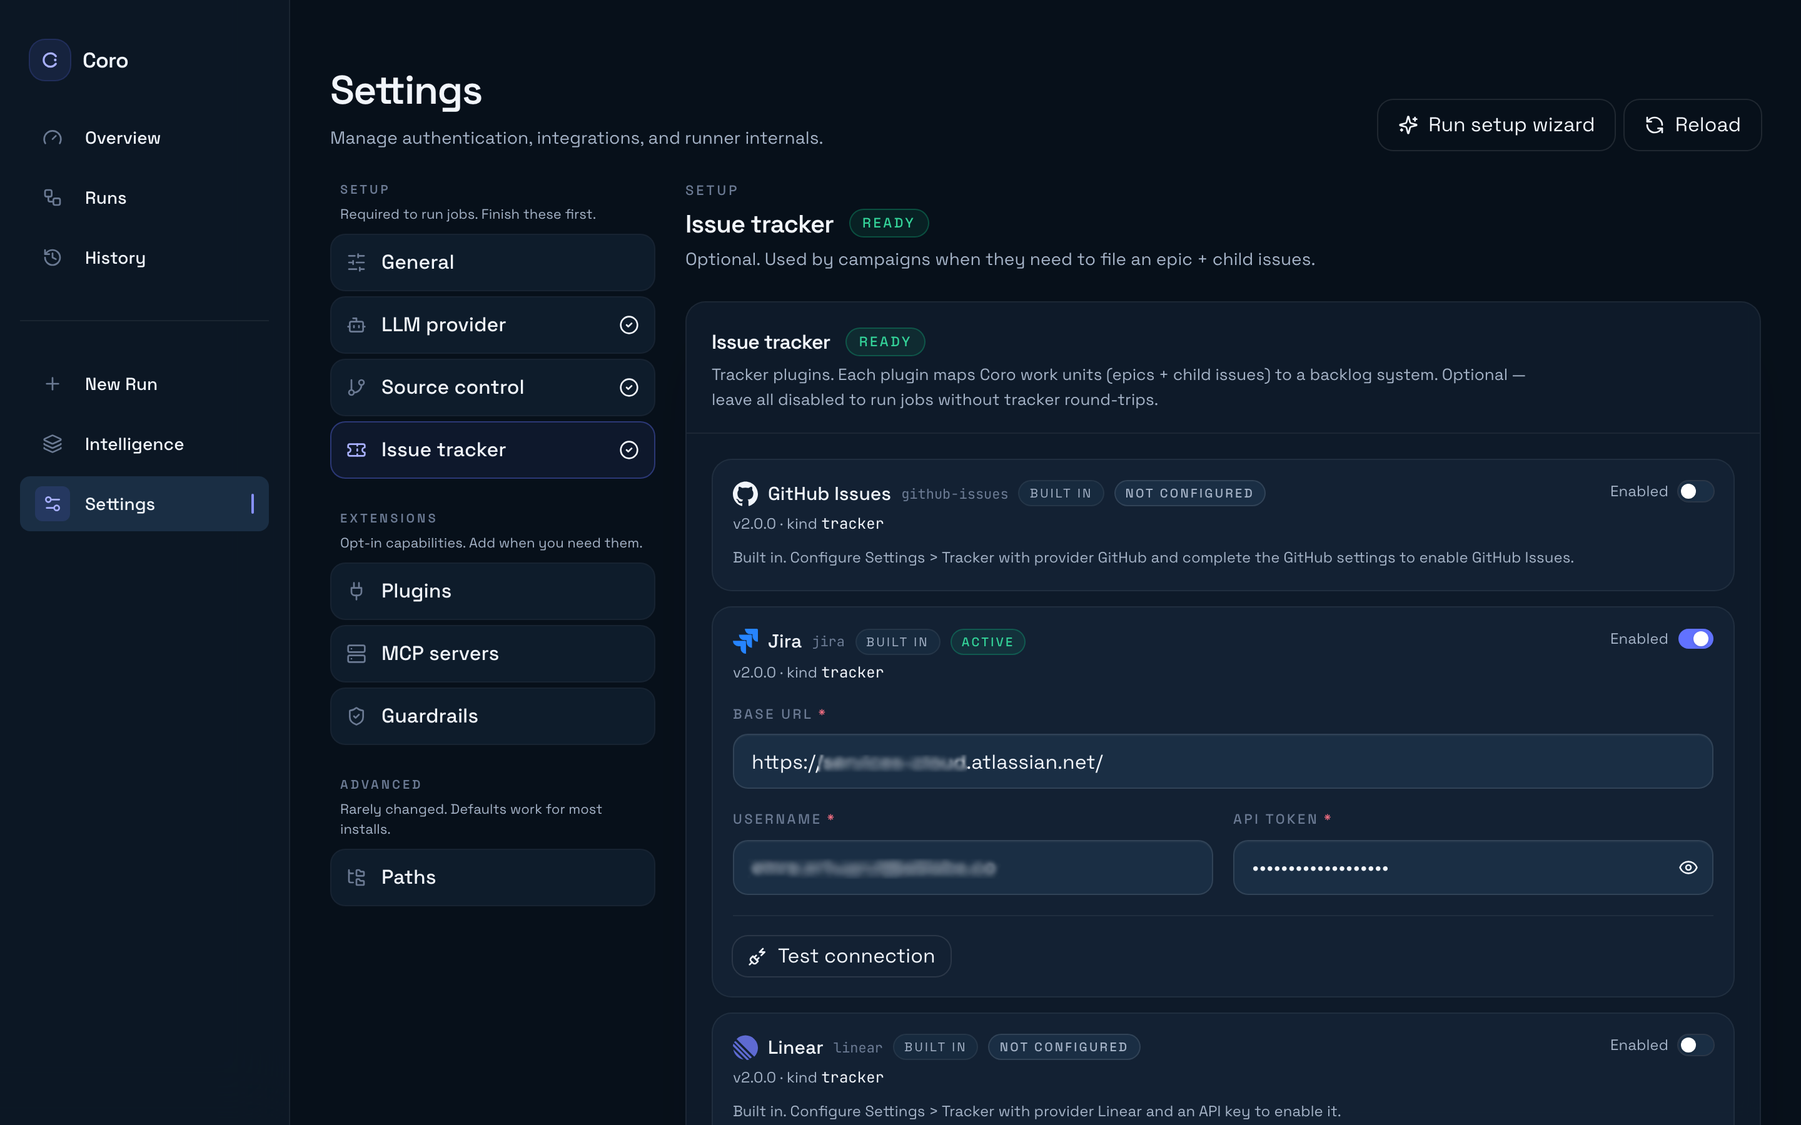The image size is (1801, 1125).
Task: Click the GitHub Issues BUILT IN badge
Action: tap(1061, 493)
